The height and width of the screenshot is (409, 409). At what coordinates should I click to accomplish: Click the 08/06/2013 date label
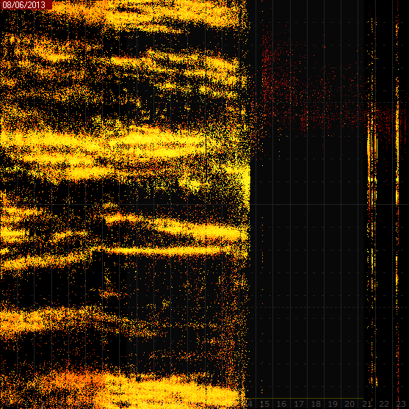[x=23, y=4]
